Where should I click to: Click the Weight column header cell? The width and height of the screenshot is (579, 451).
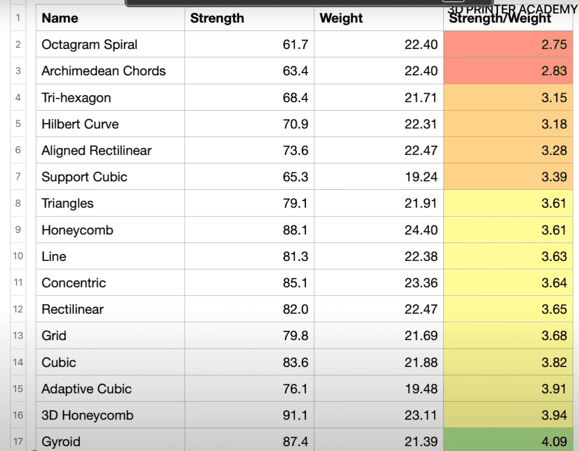378,18
